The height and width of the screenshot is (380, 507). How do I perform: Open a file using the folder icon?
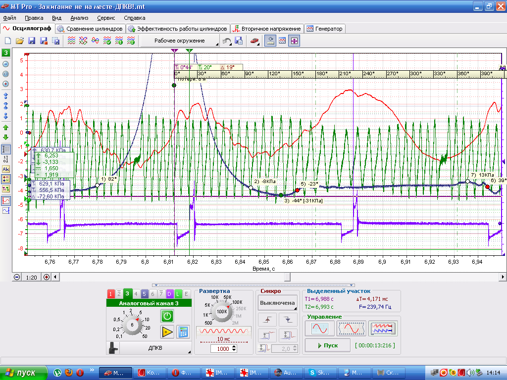click(20, 41)
